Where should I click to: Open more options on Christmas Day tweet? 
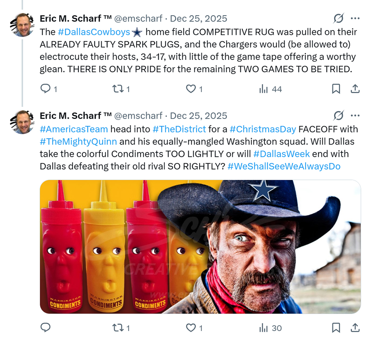[355, 116]
